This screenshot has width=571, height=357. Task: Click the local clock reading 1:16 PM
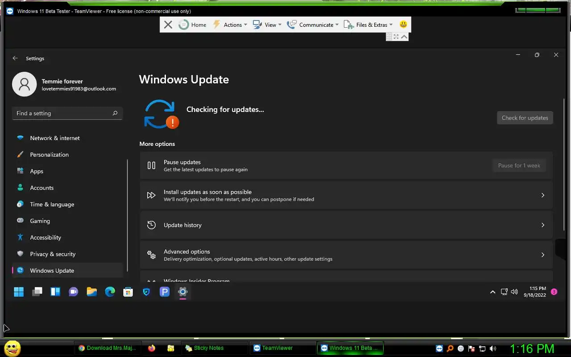532,349
